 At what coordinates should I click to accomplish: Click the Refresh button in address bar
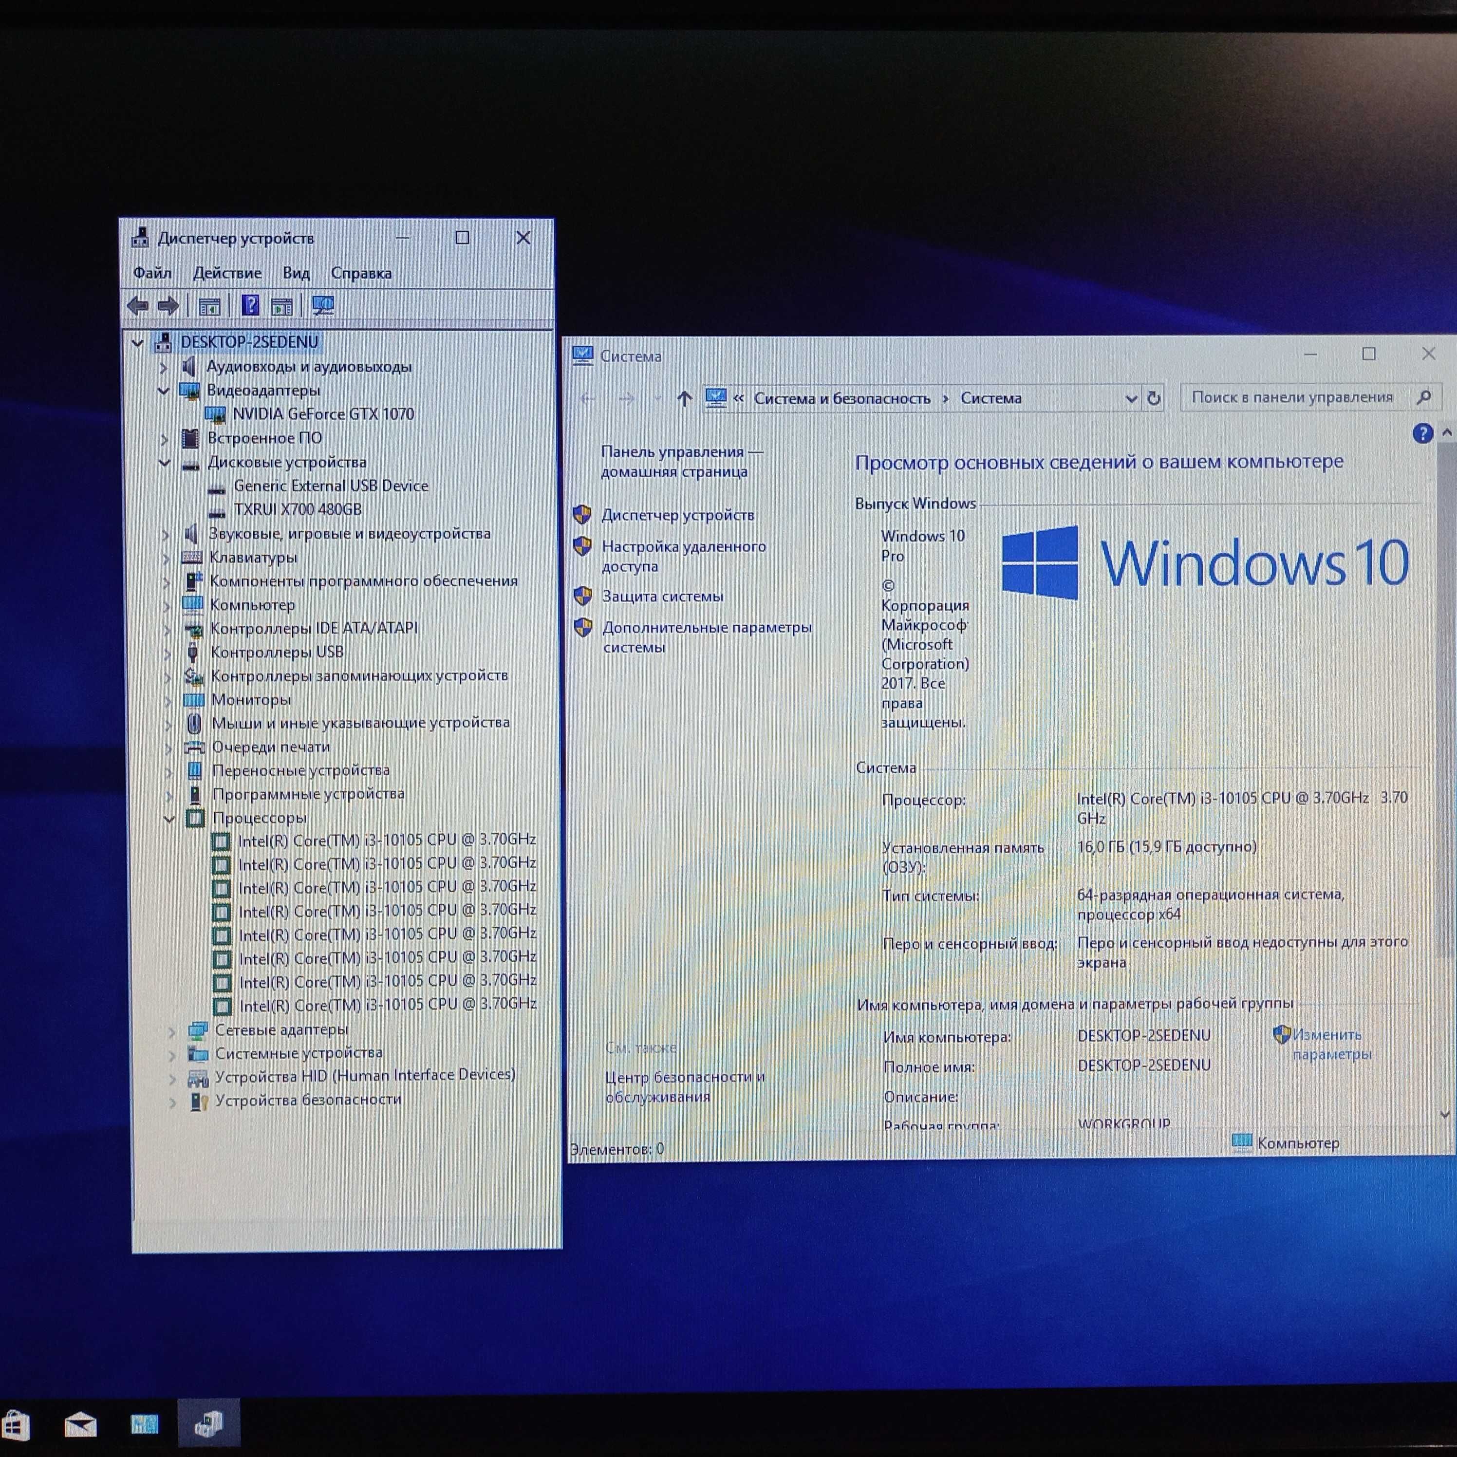(1153, 398)
